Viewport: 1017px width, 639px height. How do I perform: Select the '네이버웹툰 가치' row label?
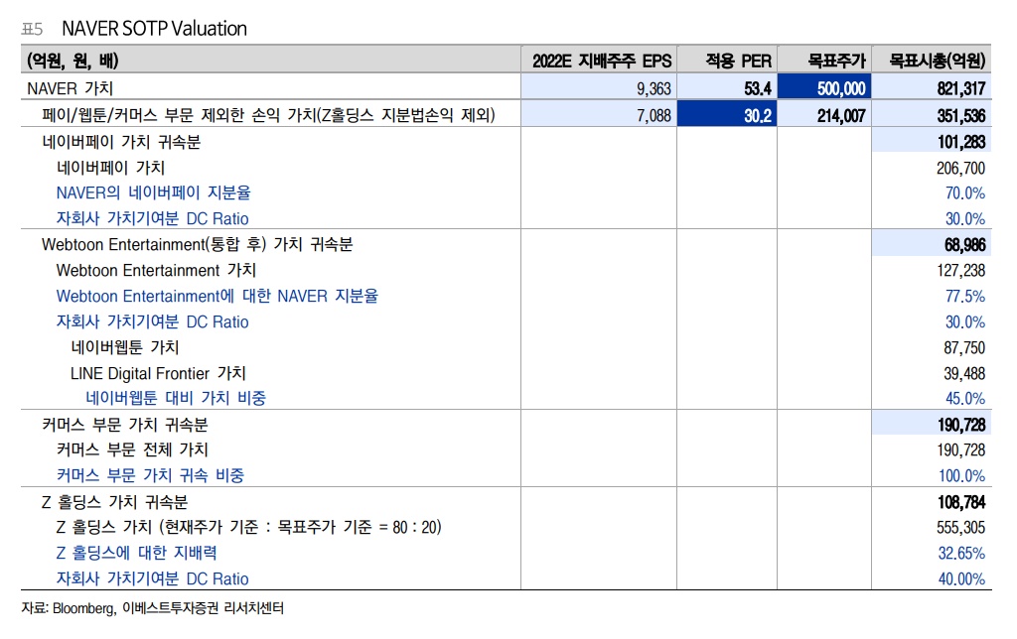coord(124,346)
